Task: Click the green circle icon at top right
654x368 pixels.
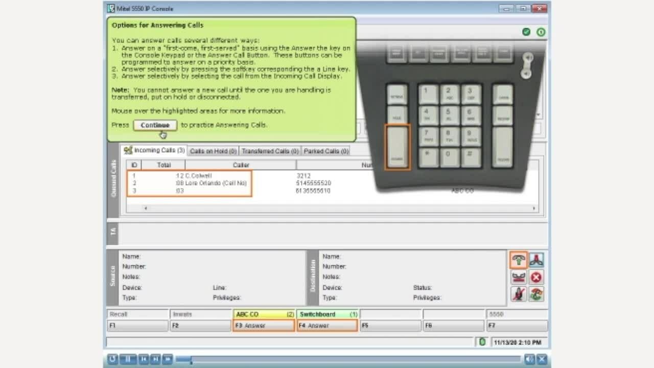Action: 541,32
